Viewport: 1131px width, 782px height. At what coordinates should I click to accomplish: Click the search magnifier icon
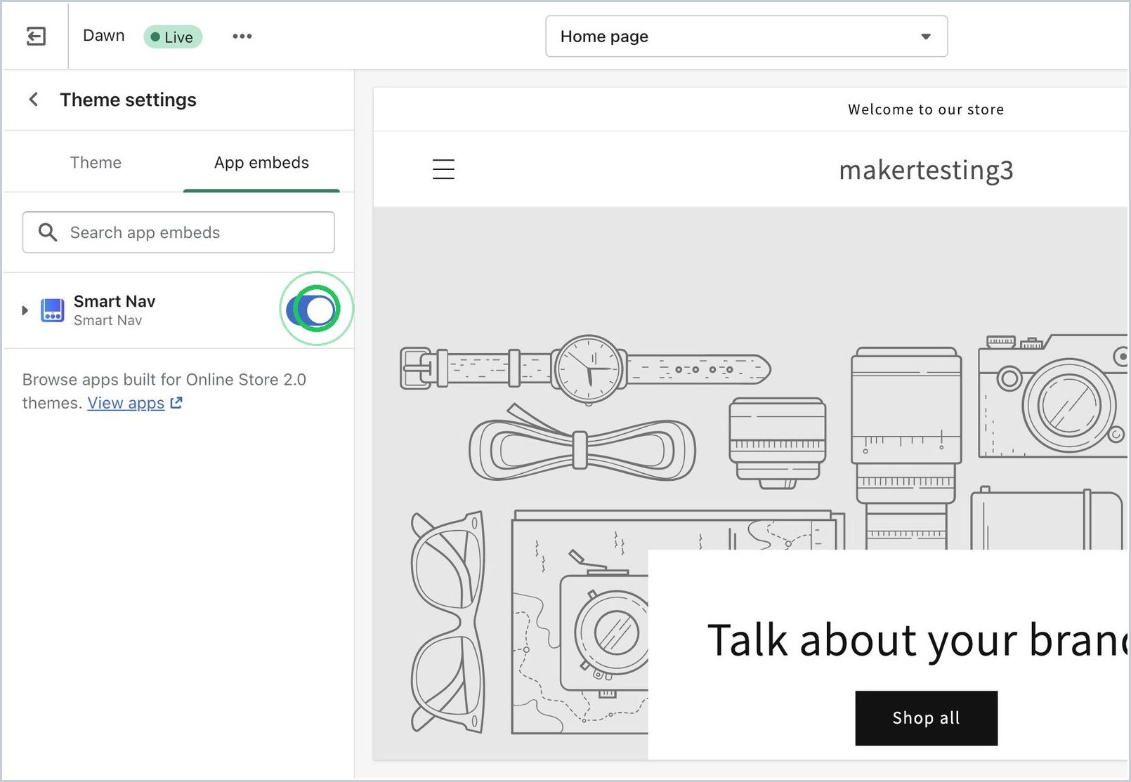[x=47, y=232]
